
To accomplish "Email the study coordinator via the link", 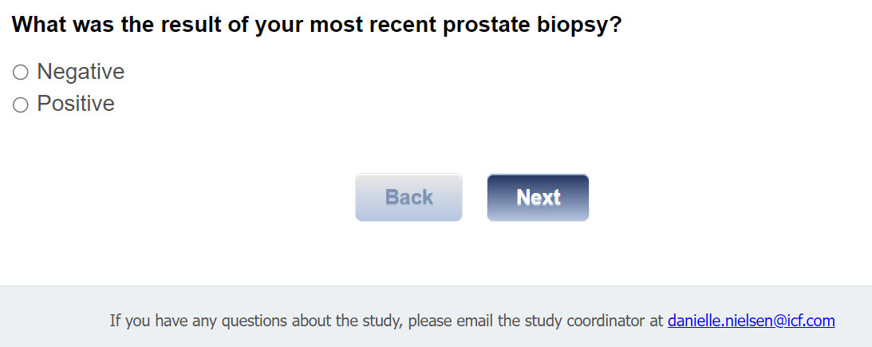I will click(751, 321).
